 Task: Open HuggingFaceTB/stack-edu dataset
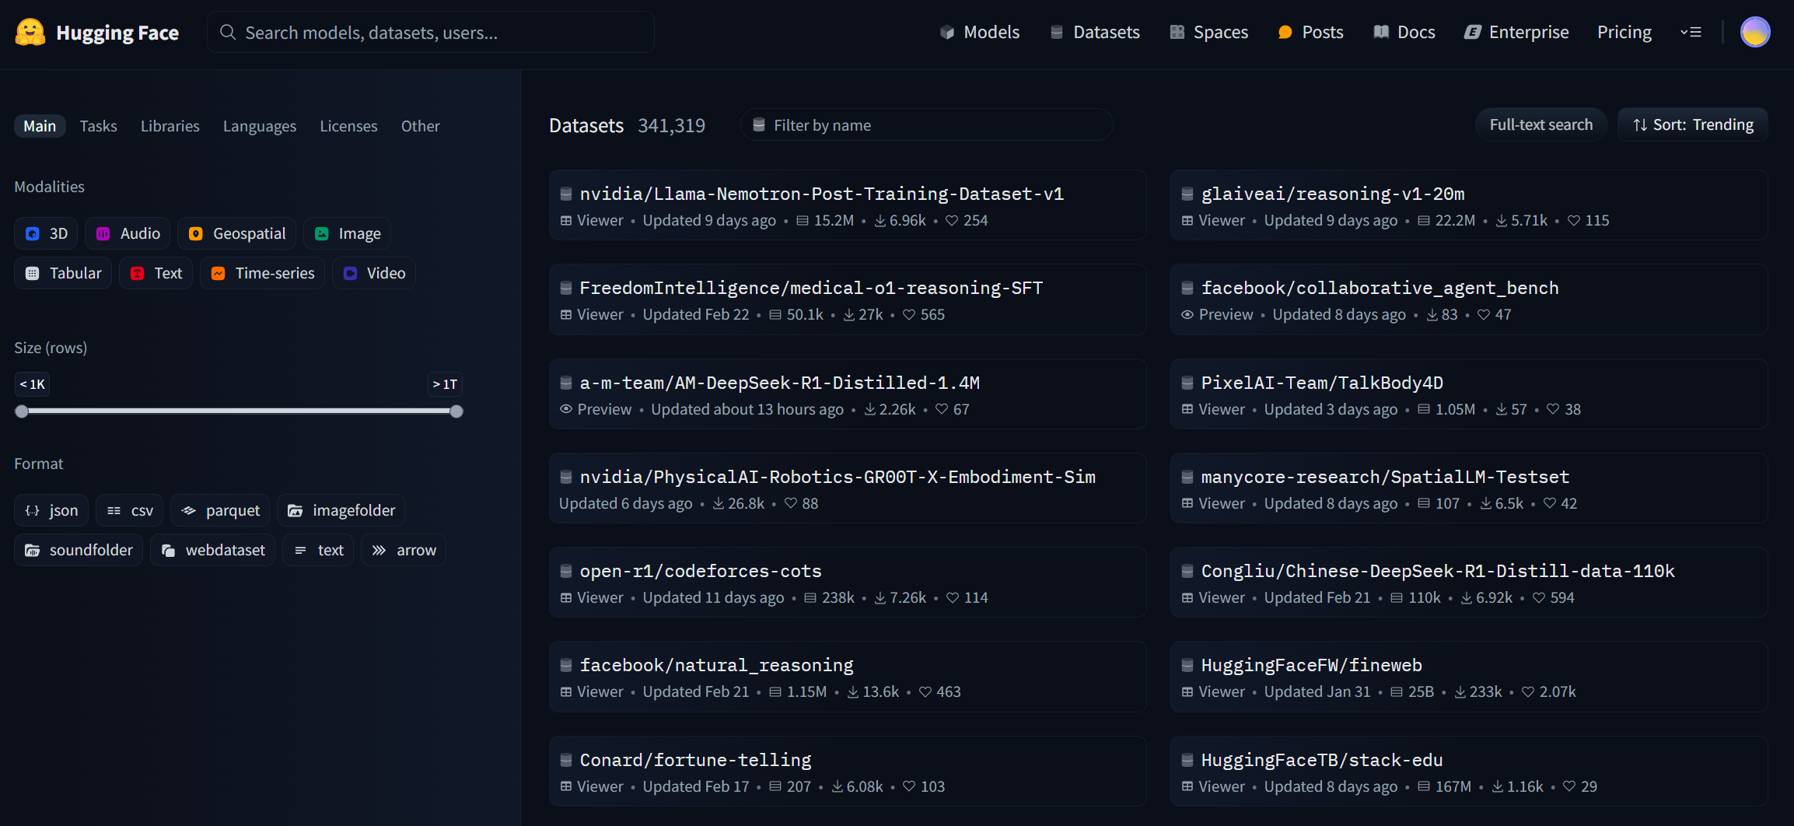[1469, 772]
